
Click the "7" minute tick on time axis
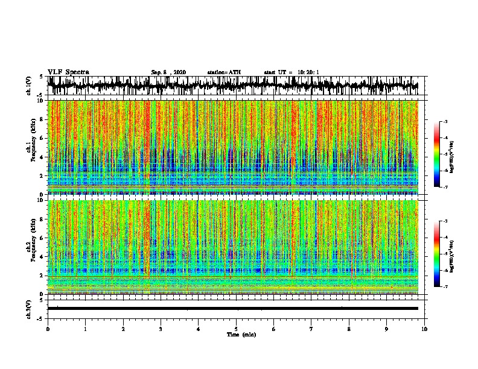311,329
